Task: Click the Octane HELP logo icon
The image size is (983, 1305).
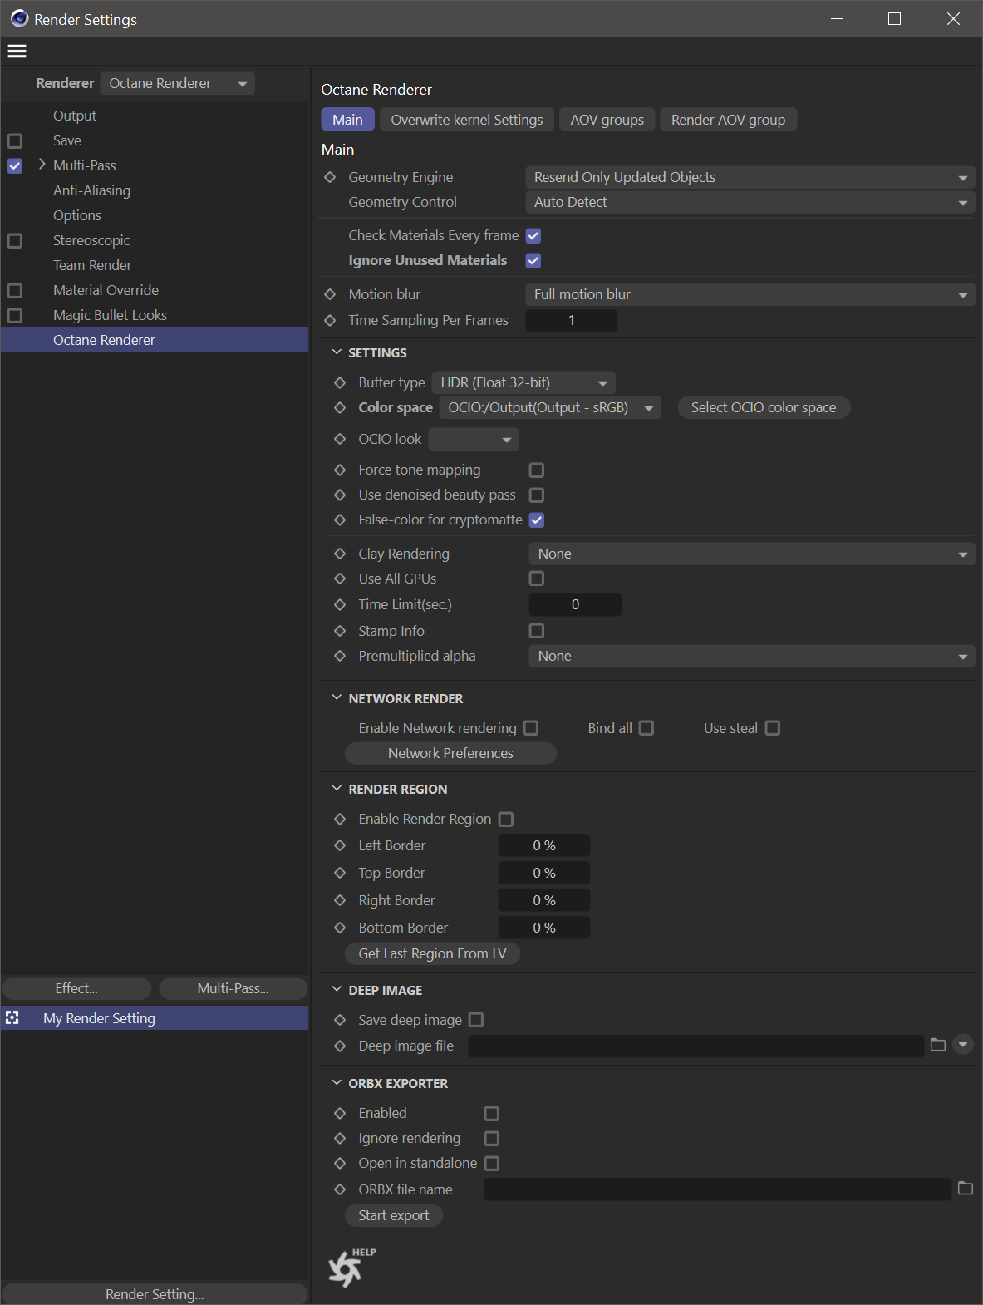Action: 347,1268
